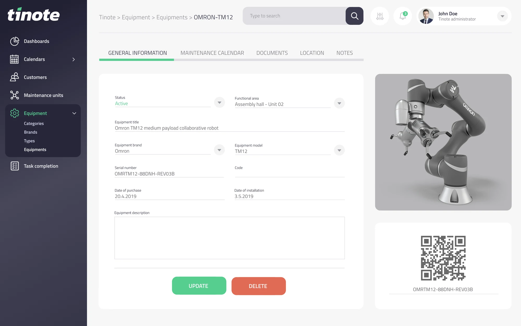The width and height of the screenshot is (521, 326).
Task: Open the Equipment brand dropdown arrow
Action: click(x=219, y=150)
